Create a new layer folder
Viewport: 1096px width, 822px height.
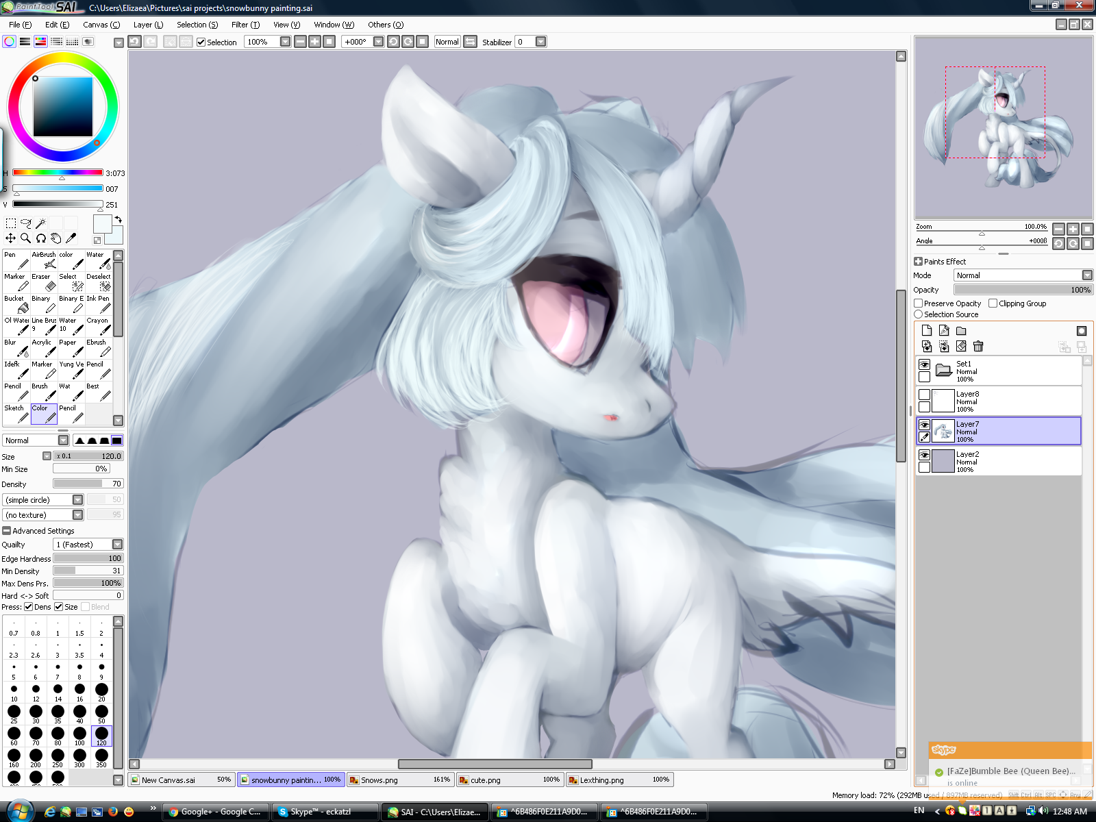tap(961, 331)
